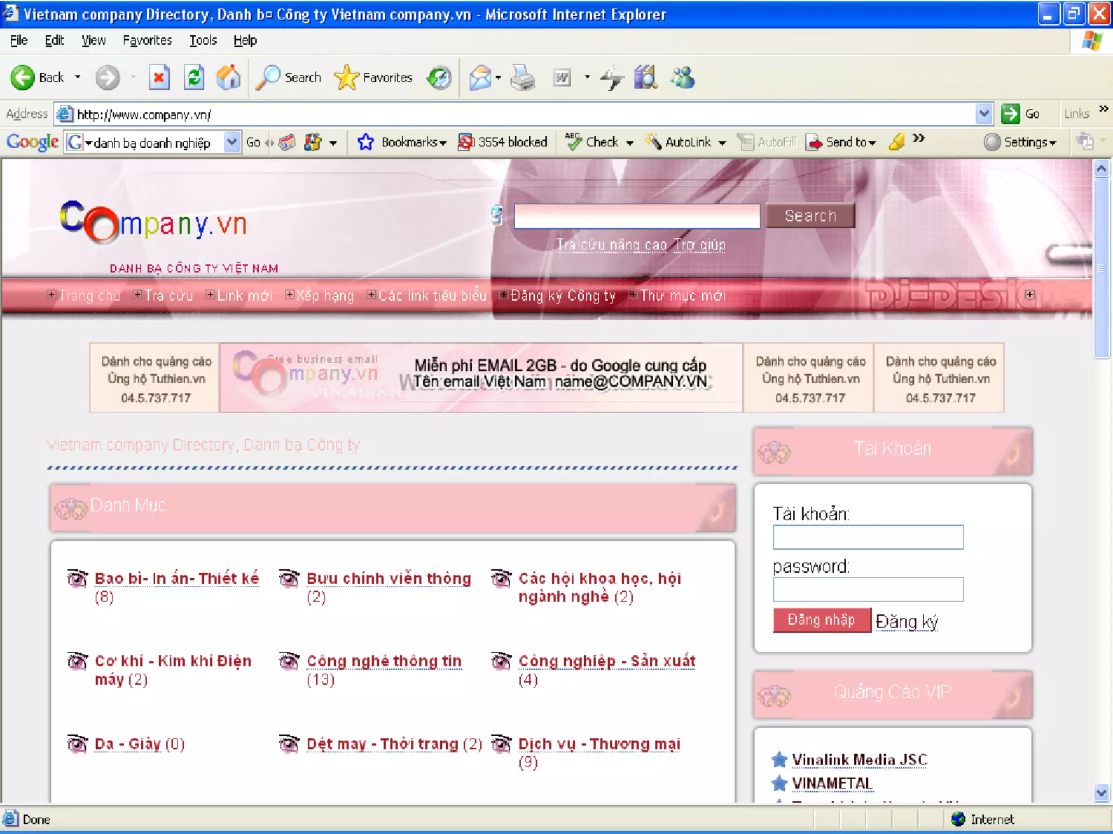The width and height of the screenshot is (1113, 834).
Task: Open the Favorites menu
Action: coord(147,41)
